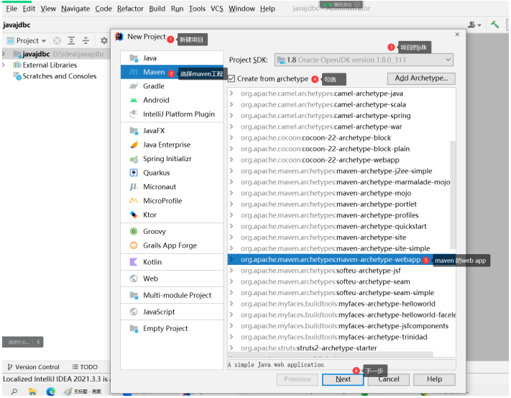Viewport: 511px width, 398px height.
Task: Click the build hammer icon
Action: [x=495, y=24]
